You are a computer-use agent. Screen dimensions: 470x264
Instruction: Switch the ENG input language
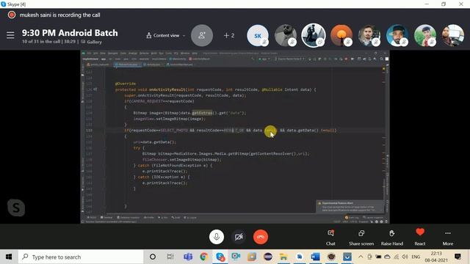pos(416,257)
